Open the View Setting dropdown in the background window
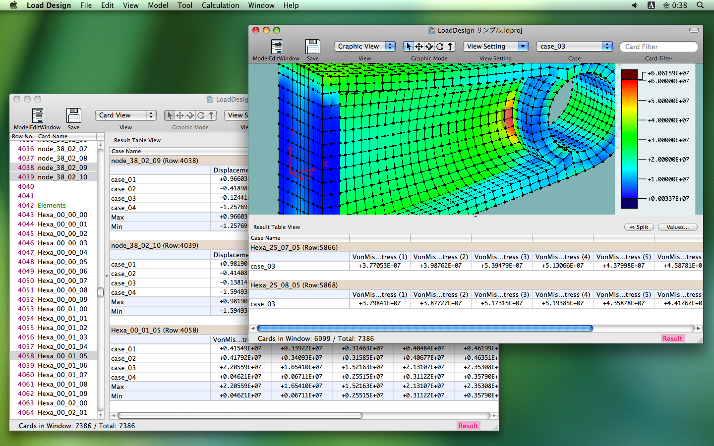 point(236,115)
